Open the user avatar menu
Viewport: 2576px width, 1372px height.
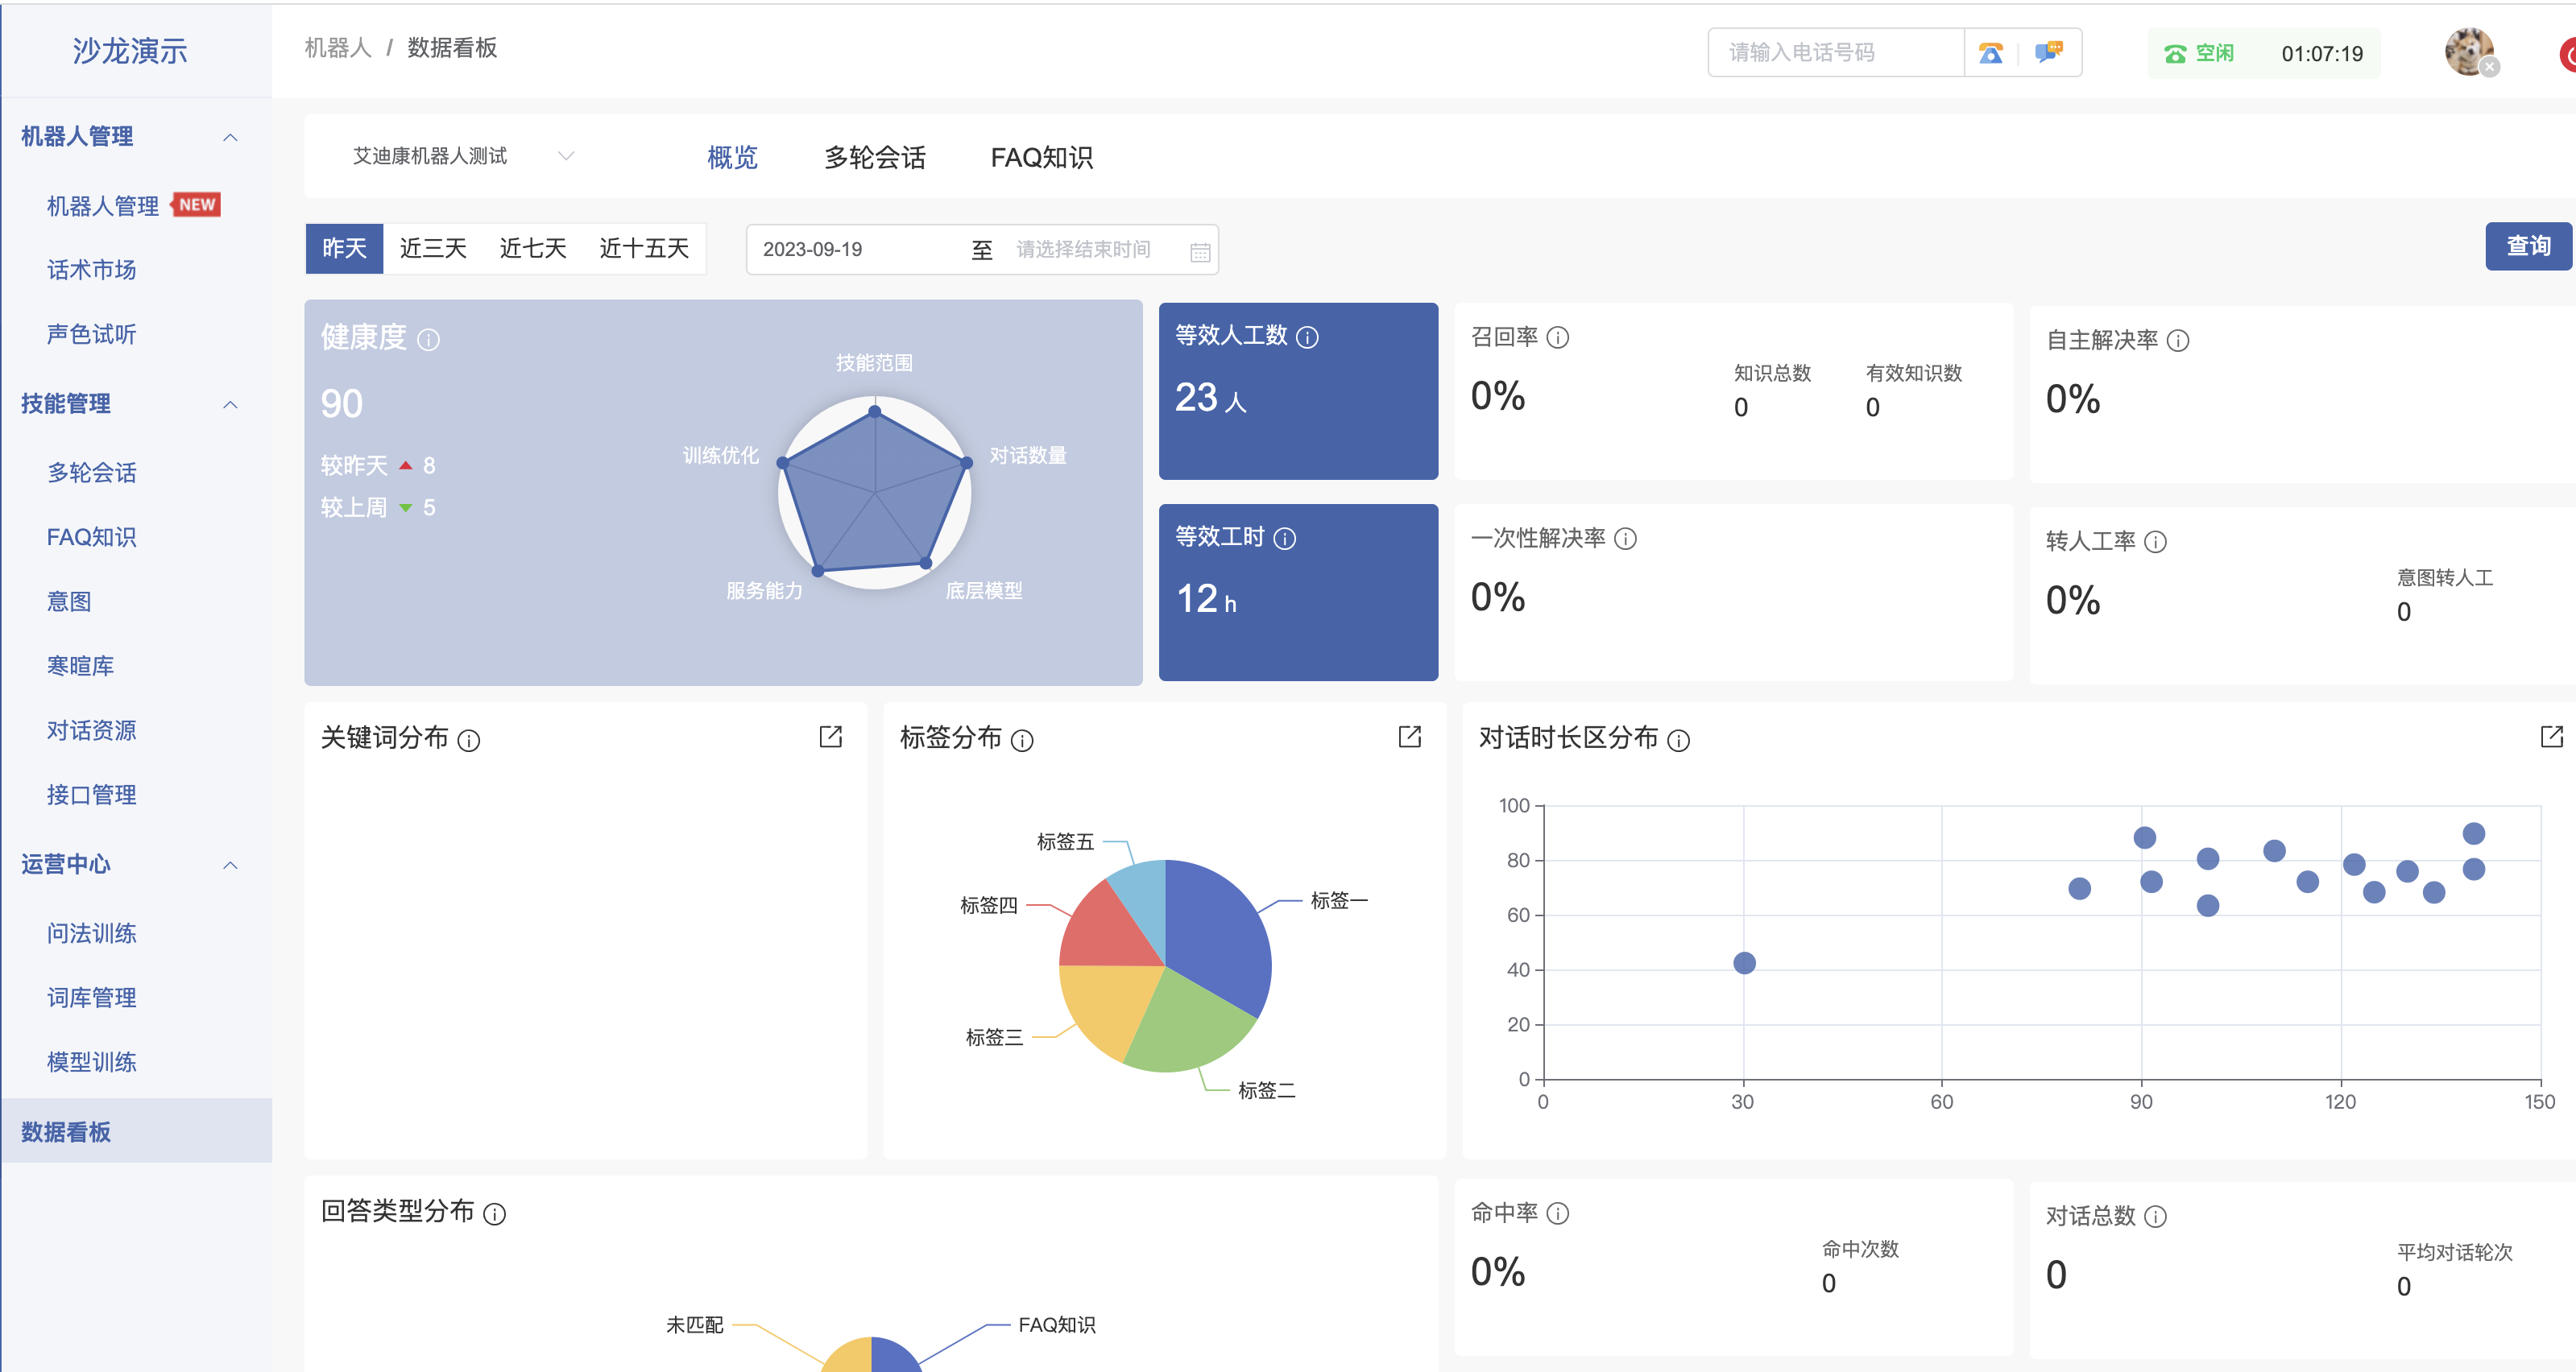click(2469, 52)
